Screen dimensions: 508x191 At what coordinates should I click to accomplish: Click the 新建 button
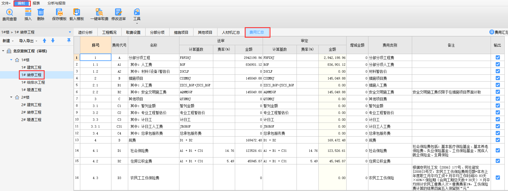[x=8, y=41]
